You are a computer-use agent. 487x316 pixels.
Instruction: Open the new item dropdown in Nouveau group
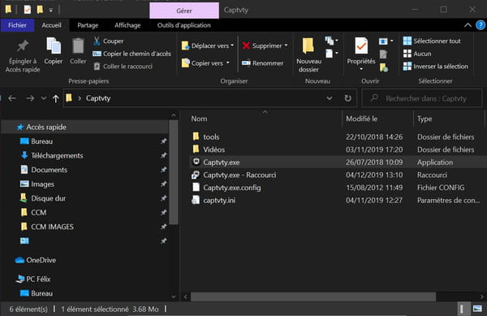pos(332,41)
